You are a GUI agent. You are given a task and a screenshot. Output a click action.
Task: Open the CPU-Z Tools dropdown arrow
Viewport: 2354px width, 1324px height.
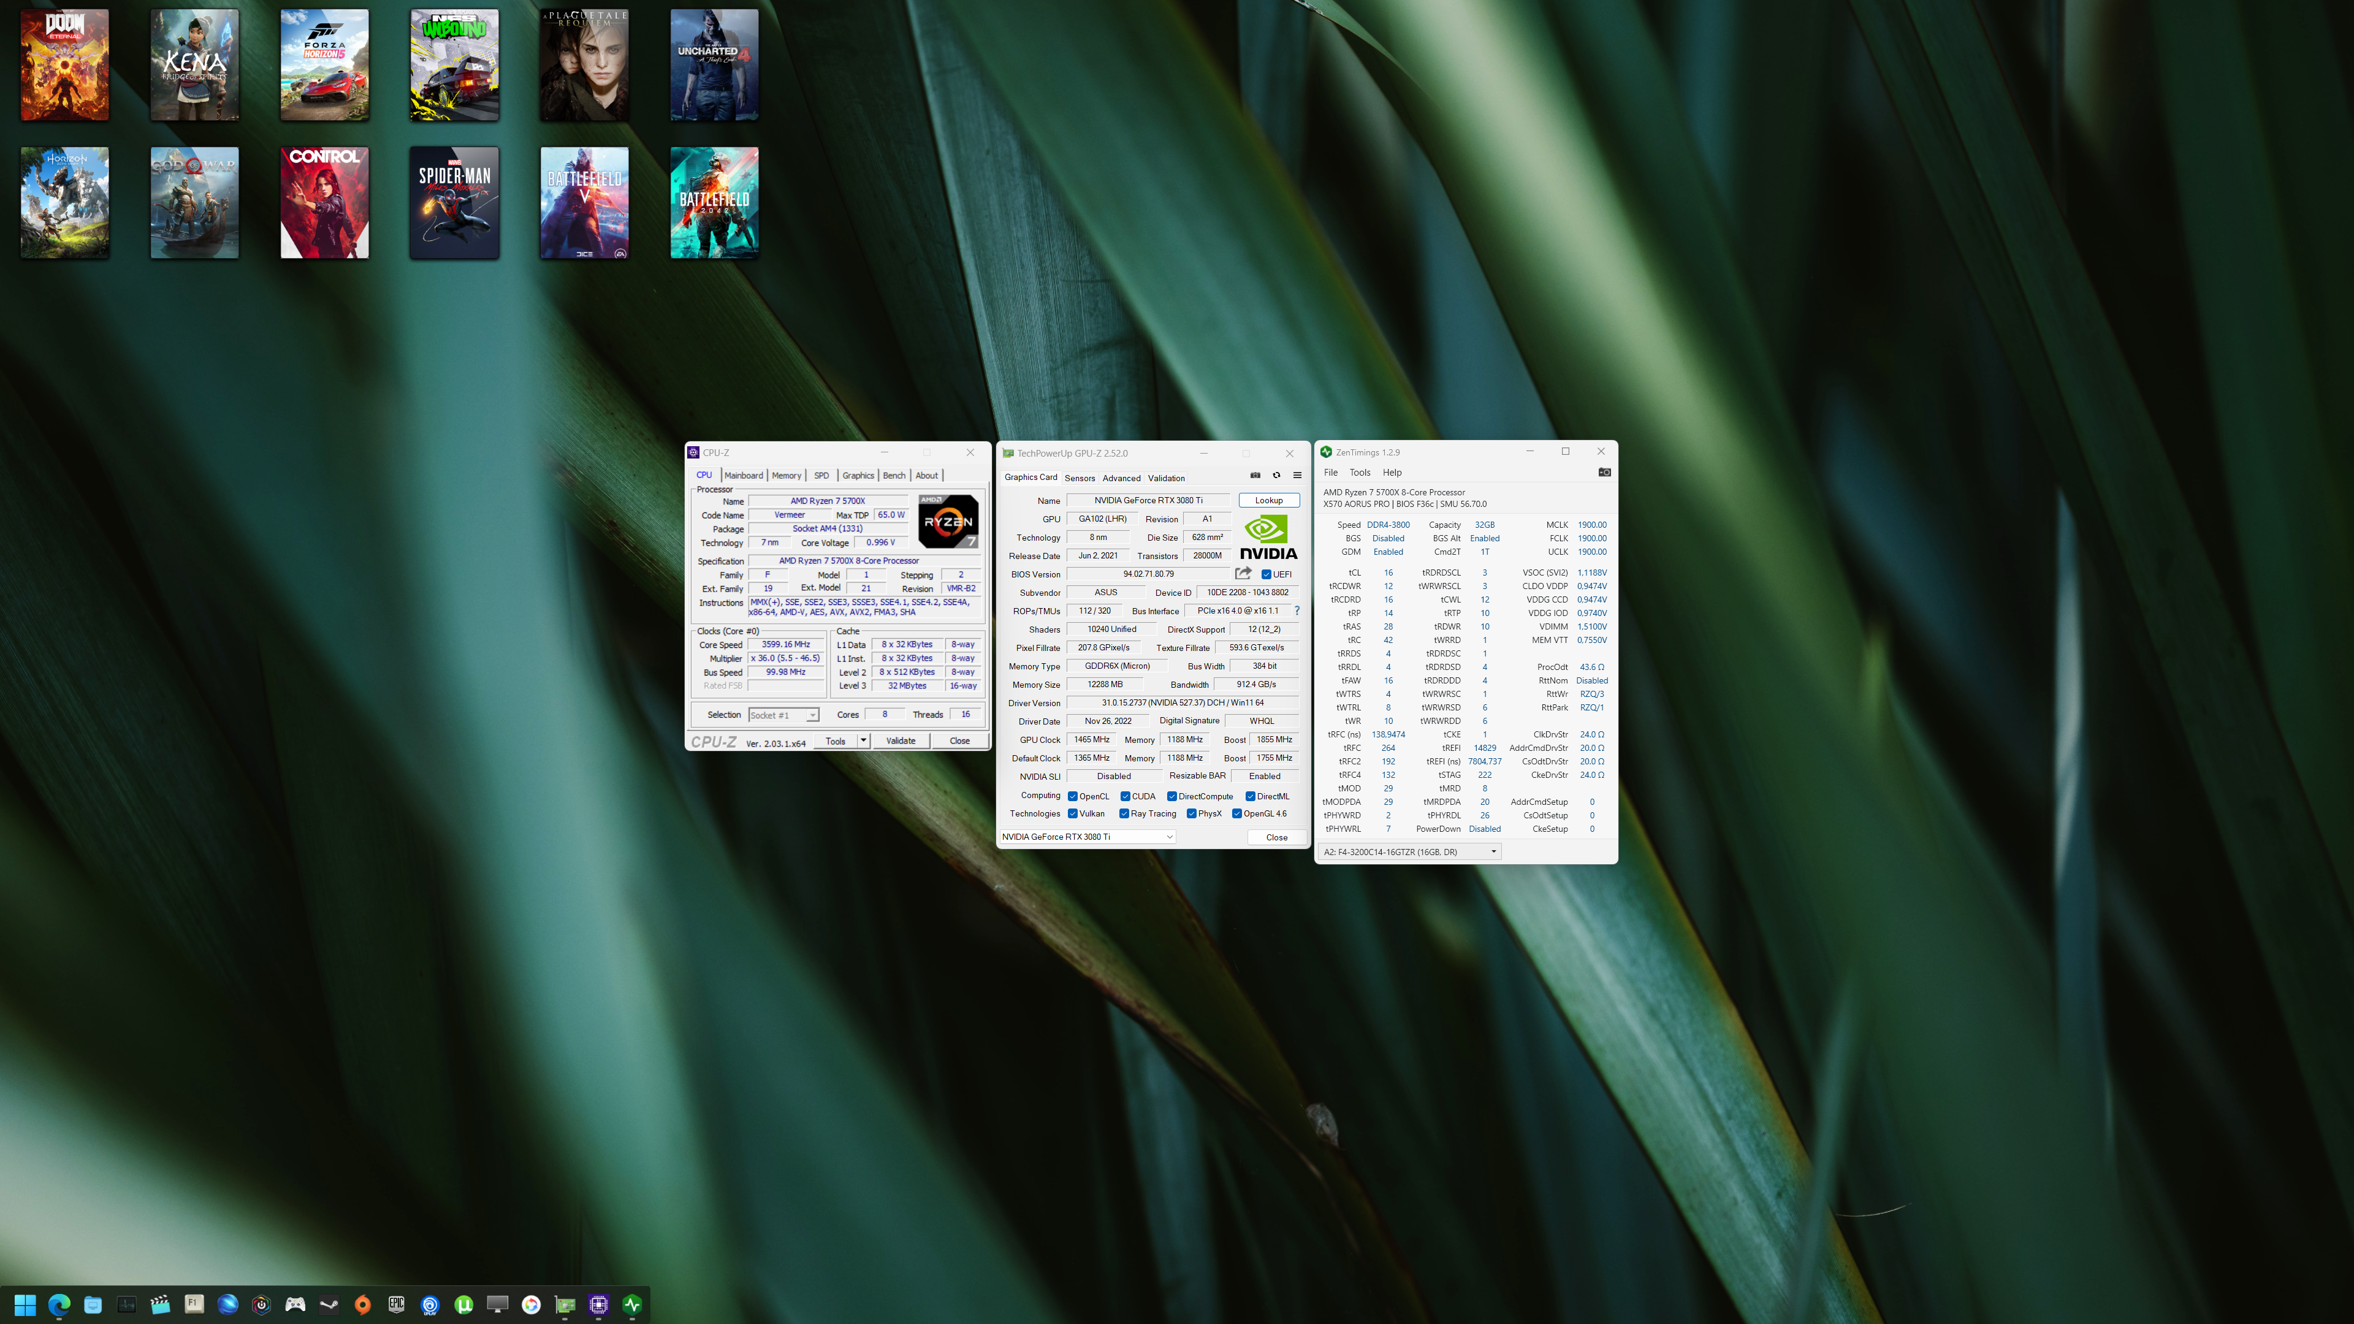click(x=863, y=740)
